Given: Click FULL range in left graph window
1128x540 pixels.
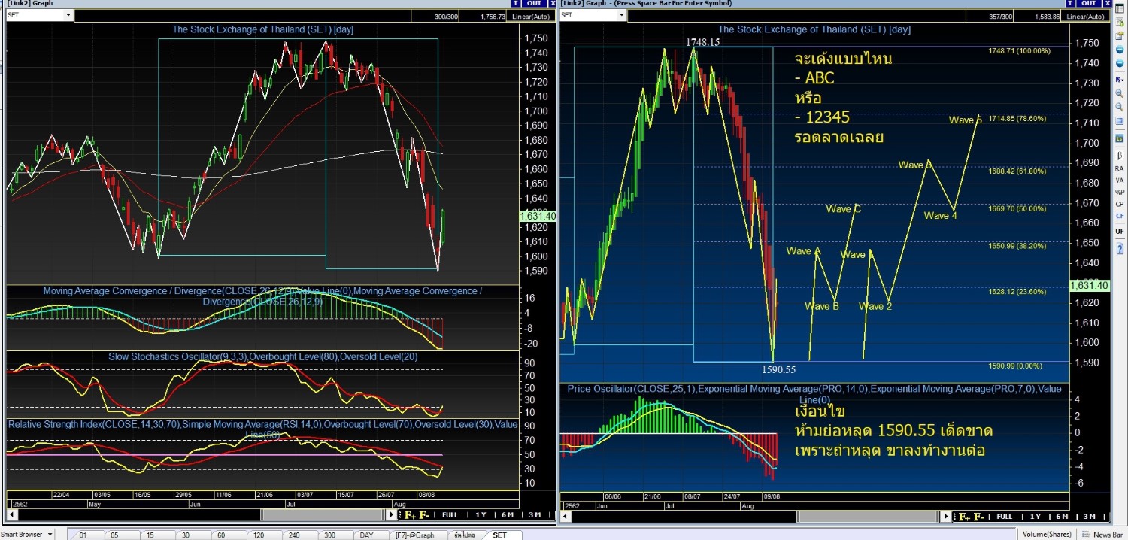Looking at the screenshot, I should click(450, 515).
